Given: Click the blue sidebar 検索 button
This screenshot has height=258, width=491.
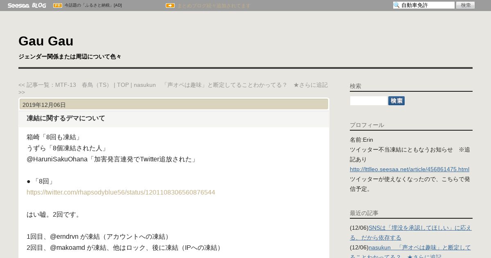Looking at the screenshot, I should [396, 101].
